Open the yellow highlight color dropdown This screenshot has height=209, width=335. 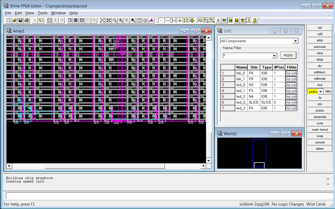(x=321, y=91)
